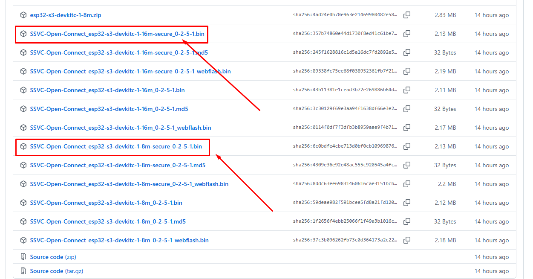The height and width of the screenshot is (279, 533).
Task: Copy hash for devkitc-1-16m_0-2-5-1.bin
Action: (x=407, y=90)
